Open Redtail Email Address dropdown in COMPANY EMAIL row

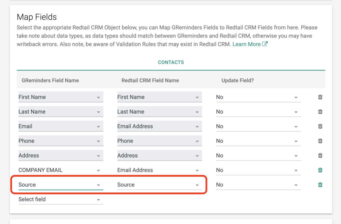160,170
